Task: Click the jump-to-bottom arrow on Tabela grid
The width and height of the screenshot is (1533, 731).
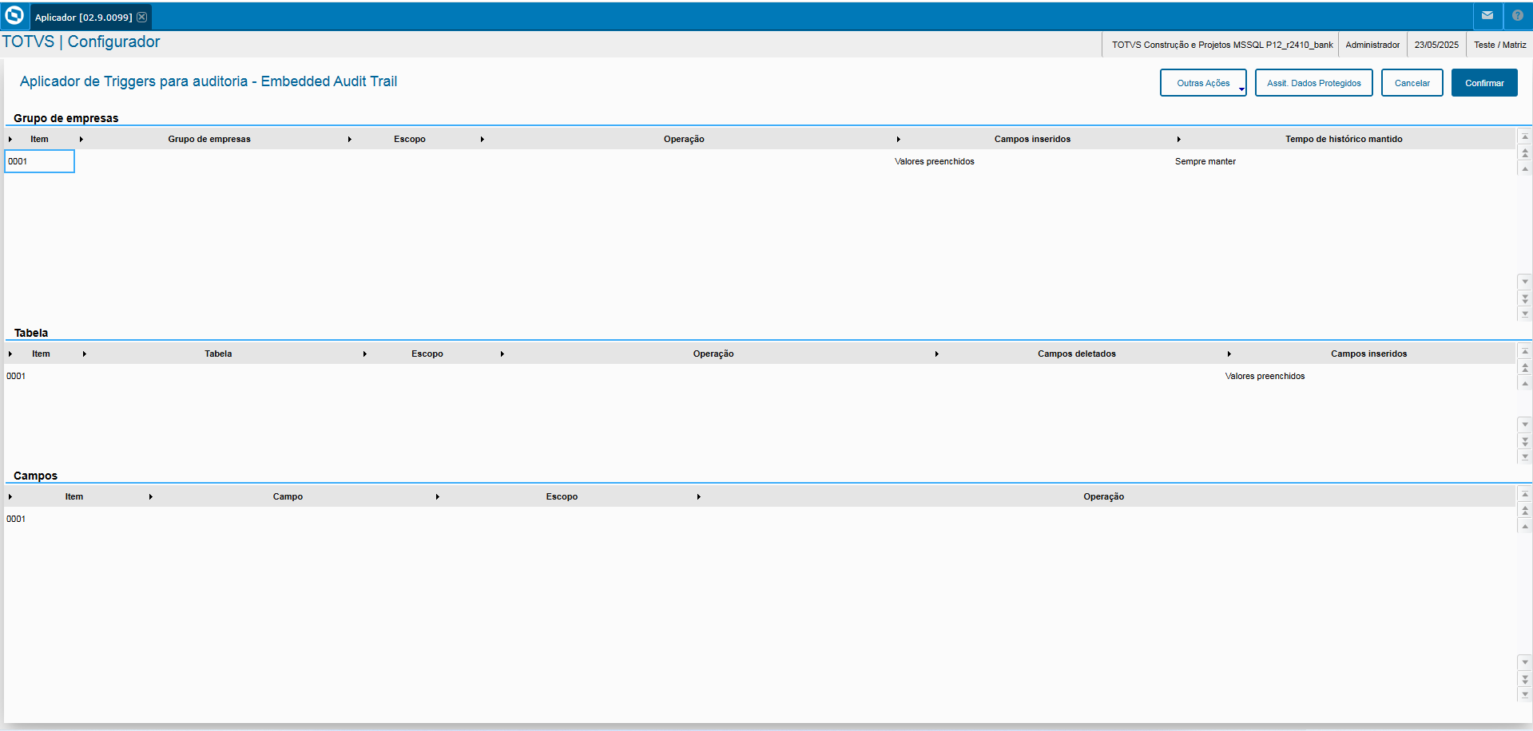Action: click(x=1525, y=456)
